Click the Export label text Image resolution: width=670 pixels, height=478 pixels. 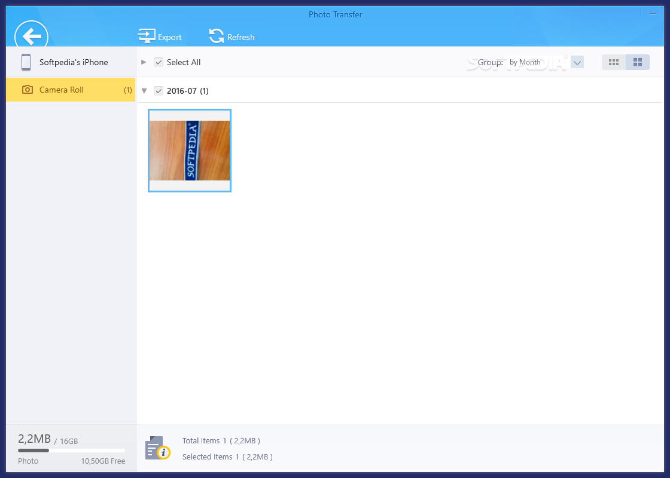[x=170, y=37]
